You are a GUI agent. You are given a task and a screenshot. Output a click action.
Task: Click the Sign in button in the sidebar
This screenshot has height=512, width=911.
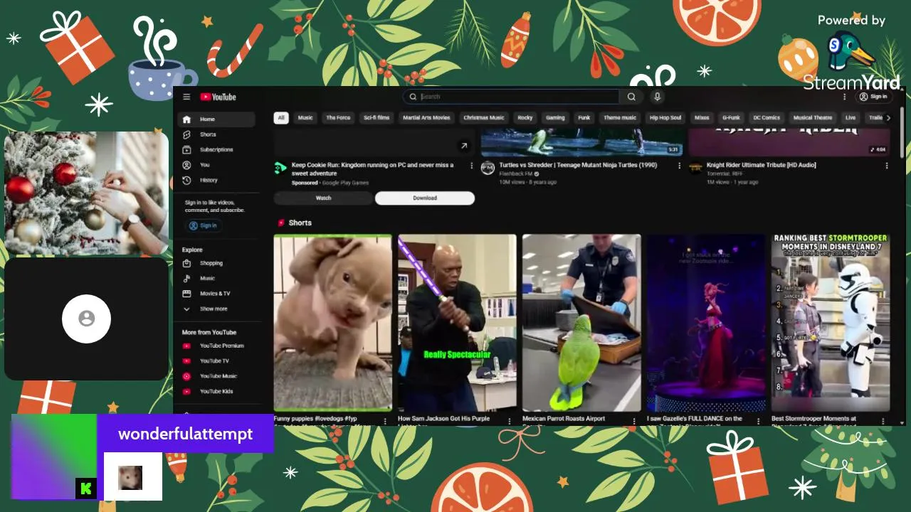[203, 225]
